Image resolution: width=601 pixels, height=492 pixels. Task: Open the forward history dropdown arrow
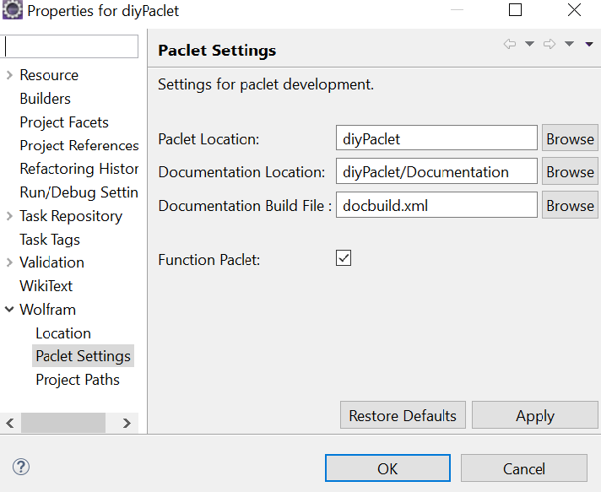click(x=569, y=44)
